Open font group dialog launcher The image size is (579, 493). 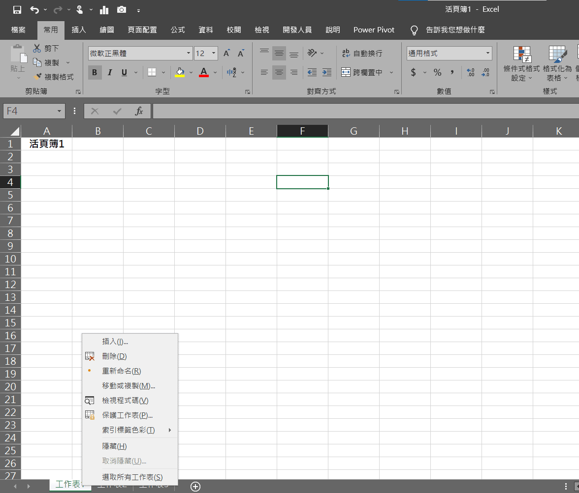coord(247,92)
